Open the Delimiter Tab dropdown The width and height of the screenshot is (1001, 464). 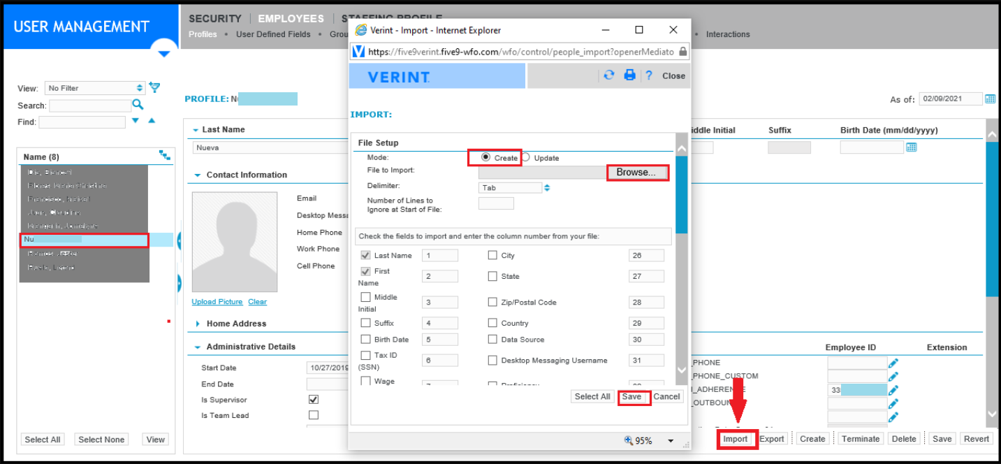(x=516, y=187)
